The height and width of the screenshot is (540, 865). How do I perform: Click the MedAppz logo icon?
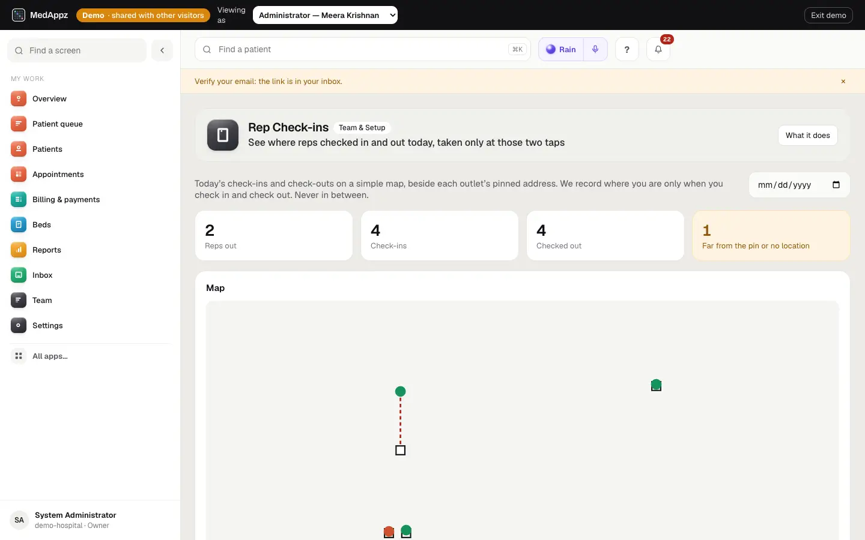point(19,15)
